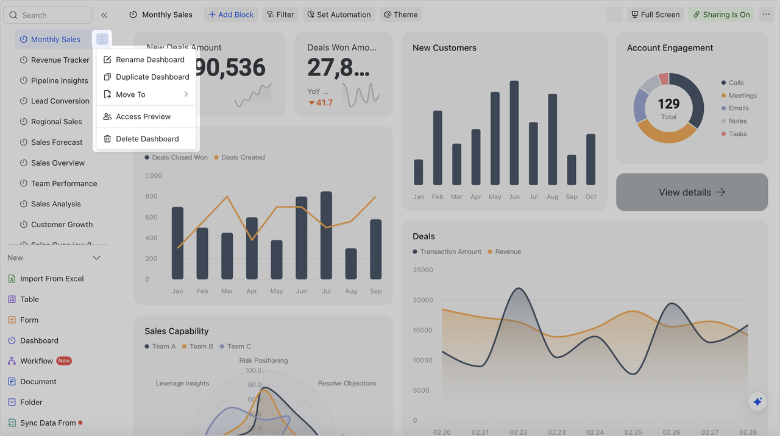Image resolution: width=780 pixels, height=436 pixels.
Task: Open the Move To submenu
Action: click(x=146, y=94)
